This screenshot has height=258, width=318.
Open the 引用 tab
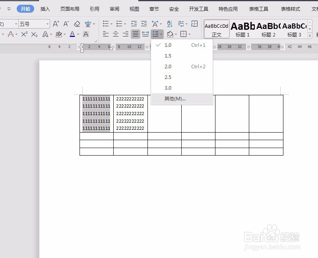[94, 9]
